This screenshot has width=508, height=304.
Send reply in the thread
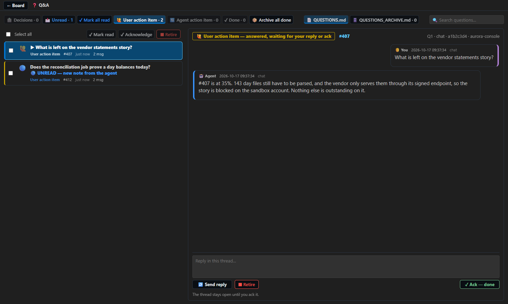pos(212,284)
